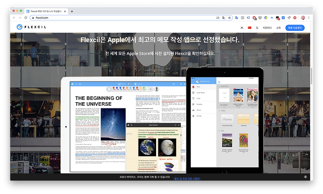
Task: Close the Flexcil-PDF tab
Action: [x=65, y=11]
